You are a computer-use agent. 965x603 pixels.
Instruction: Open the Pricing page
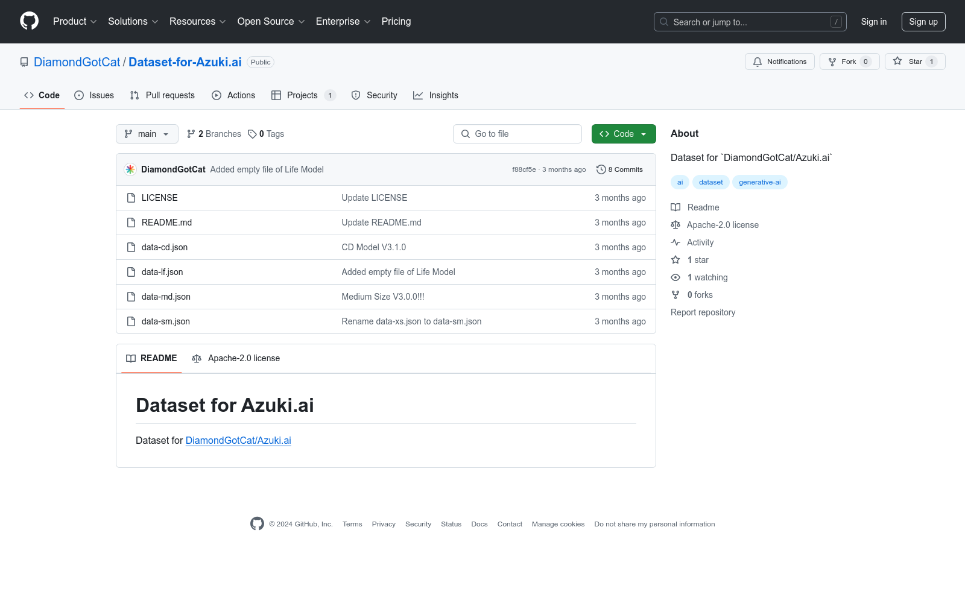coord(396,21)
